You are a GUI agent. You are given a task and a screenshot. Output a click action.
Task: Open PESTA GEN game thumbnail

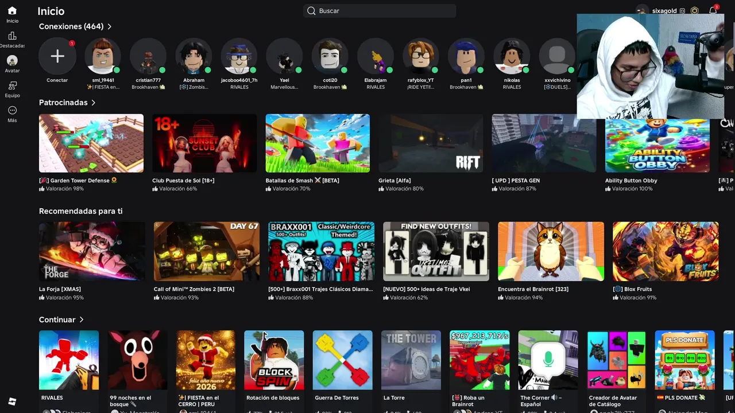pos(544,143)
